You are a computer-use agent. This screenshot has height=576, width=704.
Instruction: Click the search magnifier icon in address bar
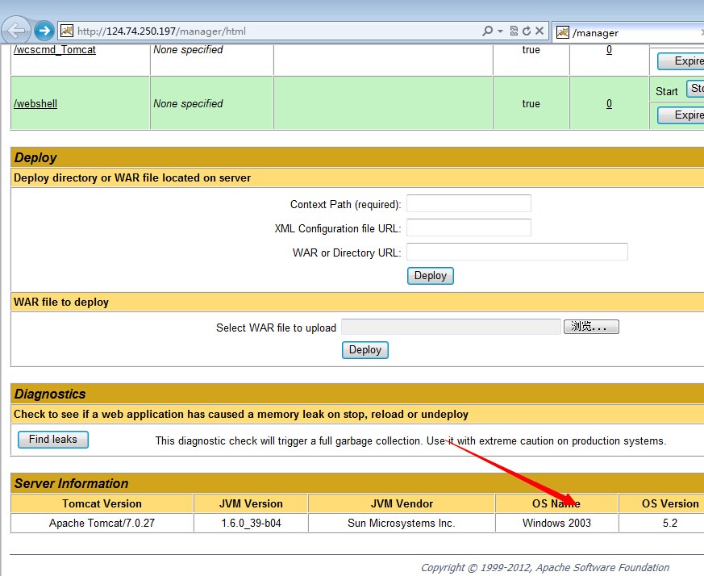click(487, 31)
